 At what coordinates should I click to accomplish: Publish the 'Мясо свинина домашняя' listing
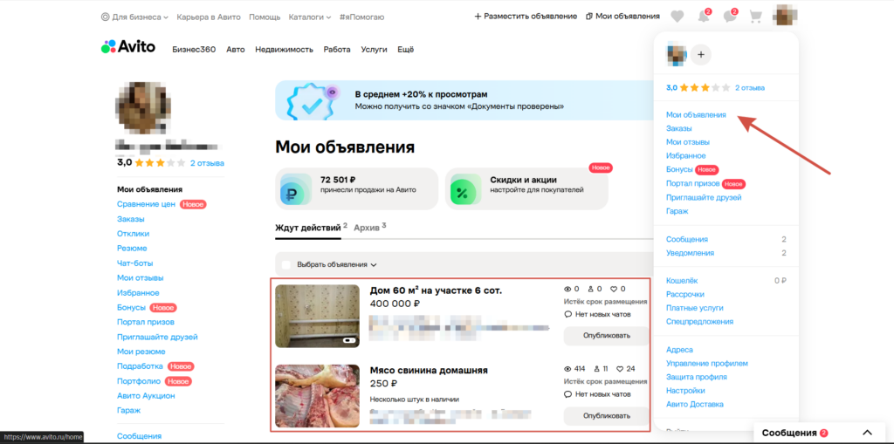(x=607, y=416)
